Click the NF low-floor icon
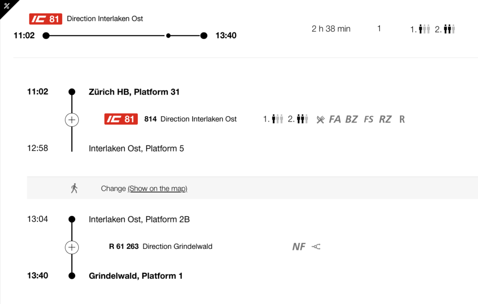 point(299,247)
